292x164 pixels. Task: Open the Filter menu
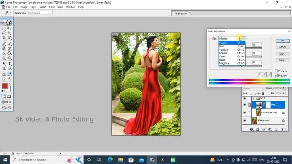(x=52, y=7)
